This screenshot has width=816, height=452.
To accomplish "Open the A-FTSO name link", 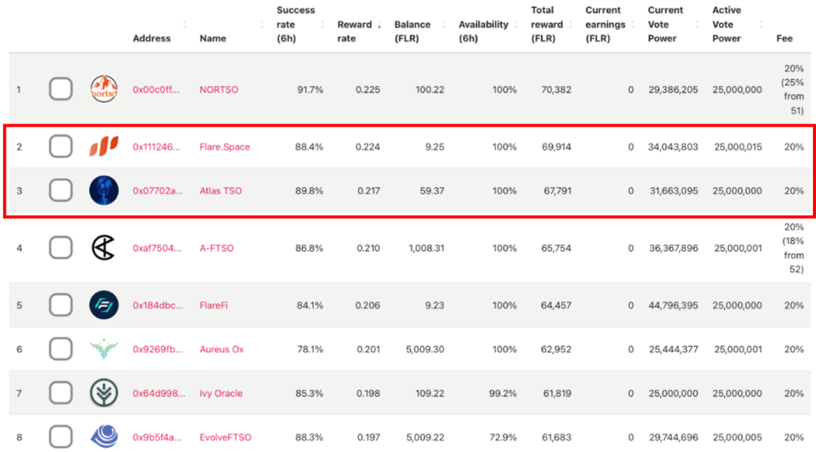I will point(217,249).
